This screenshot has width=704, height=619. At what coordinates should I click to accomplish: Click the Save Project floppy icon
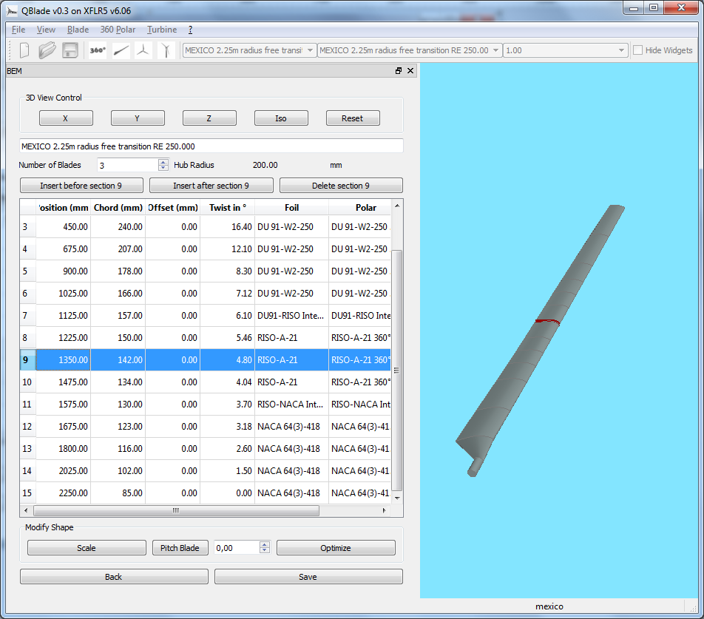[70, 50]
